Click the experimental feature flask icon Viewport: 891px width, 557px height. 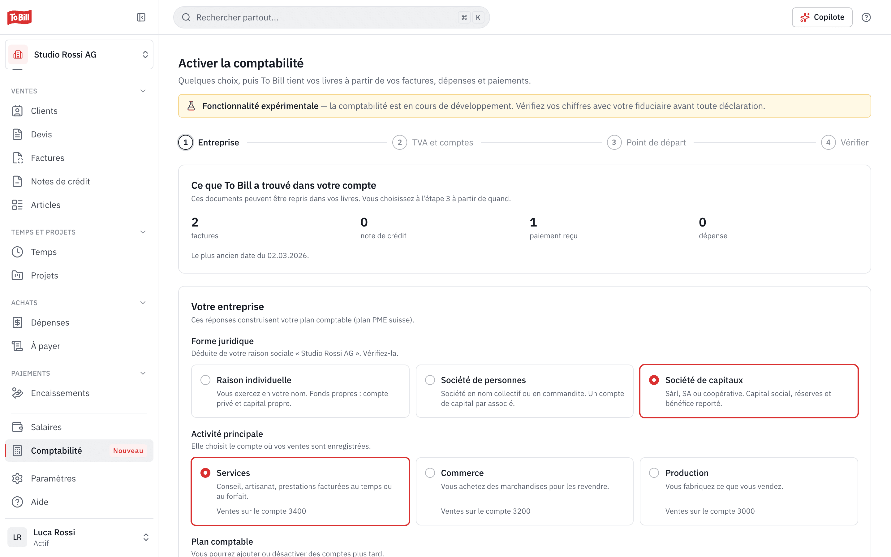(x=191, y=106)
